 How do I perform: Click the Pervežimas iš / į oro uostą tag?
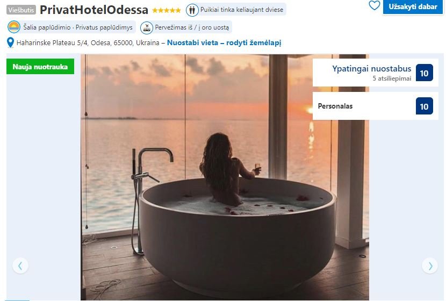[186, 27]
